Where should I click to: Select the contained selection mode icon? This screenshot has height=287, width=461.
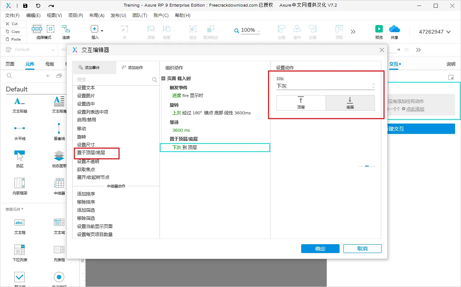pos(51,29)
